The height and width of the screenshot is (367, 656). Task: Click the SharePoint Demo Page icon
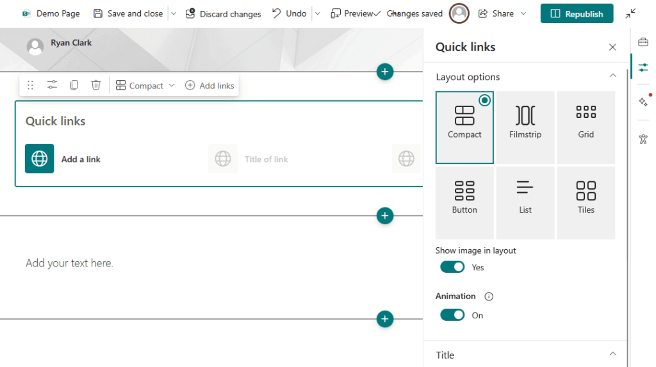pos(26,14)
